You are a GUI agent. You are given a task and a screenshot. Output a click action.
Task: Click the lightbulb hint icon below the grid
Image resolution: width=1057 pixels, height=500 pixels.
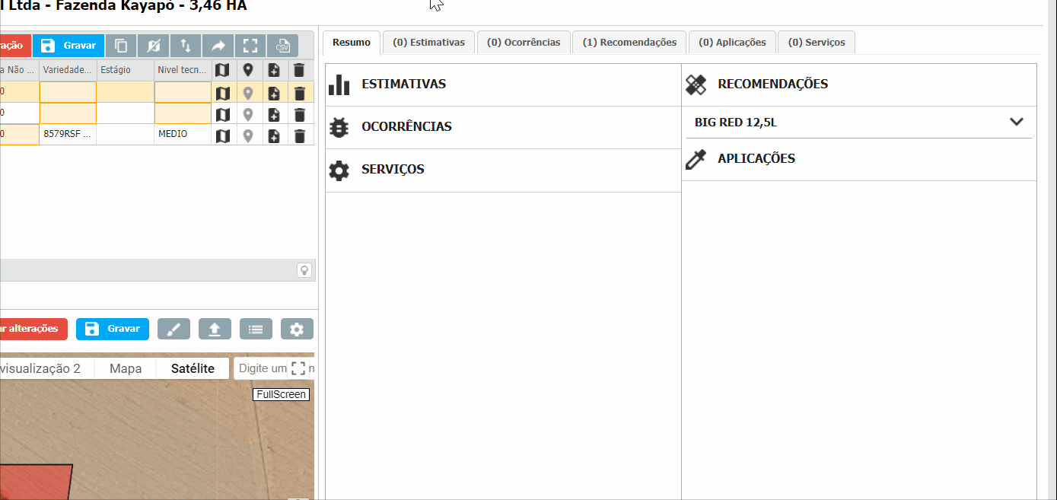304,270
